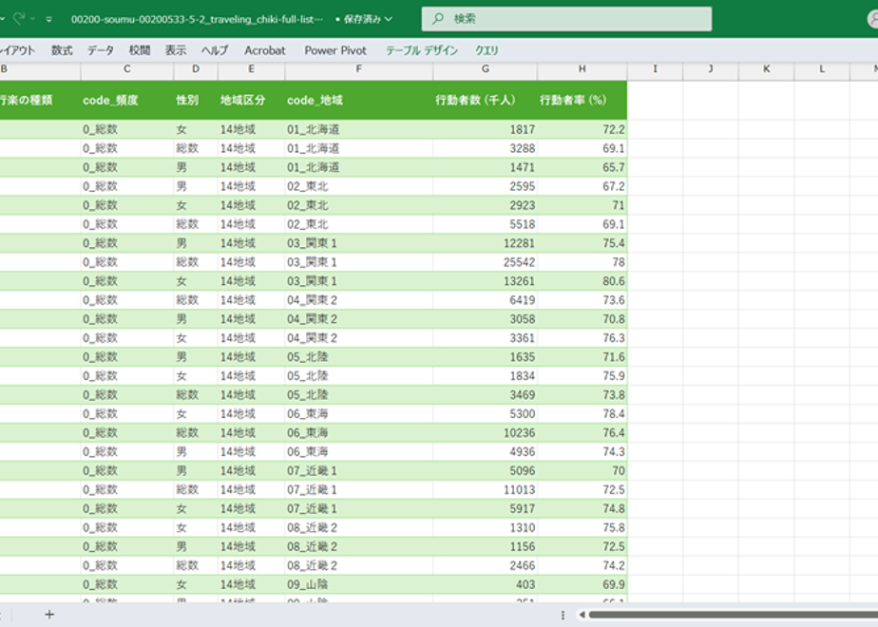This screenshot has height=627, width=878.
Task: Open the Power Pivot ribbon tab
Action: click(x=335, y=50)
